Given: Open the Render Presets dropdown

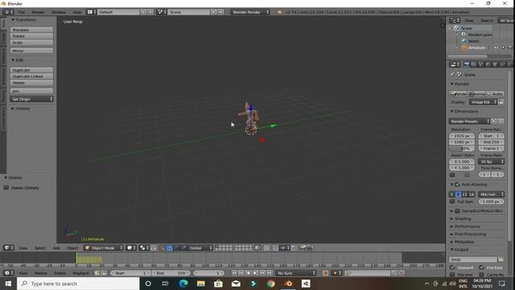Looking at the screenshot, I should pyautogui.click(x=469, y=121).
